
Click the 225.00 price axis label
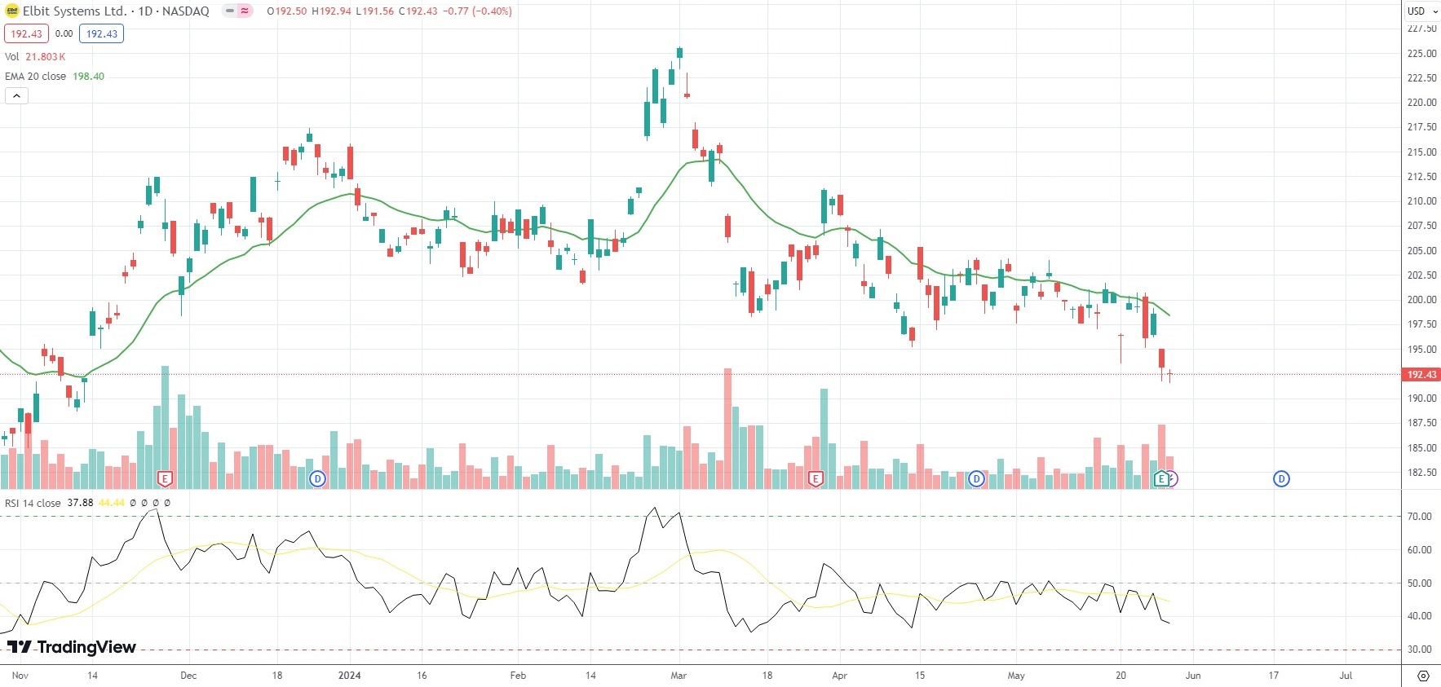point(1421,54)
